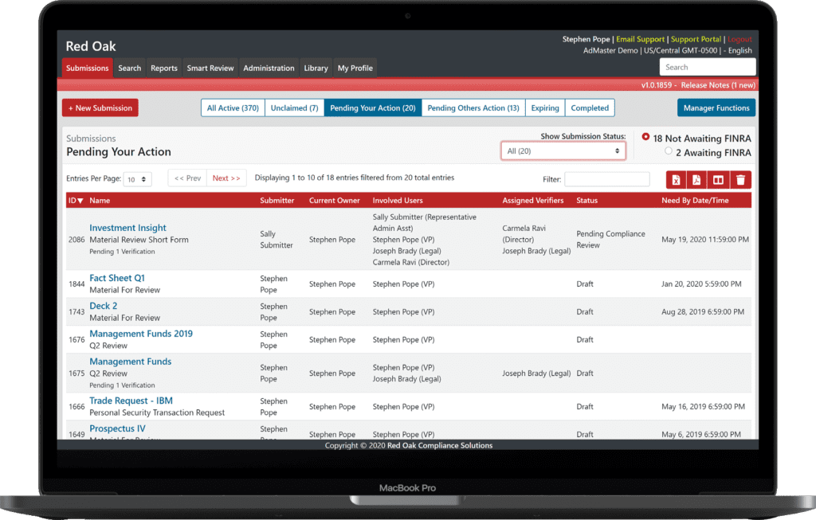
Task: Open Manager Functions
Action: click(x=716, y=108)
